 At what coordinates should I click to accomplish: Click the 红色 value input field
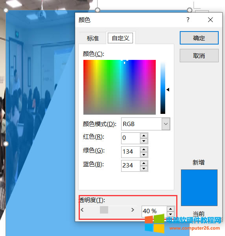(131, 138)
